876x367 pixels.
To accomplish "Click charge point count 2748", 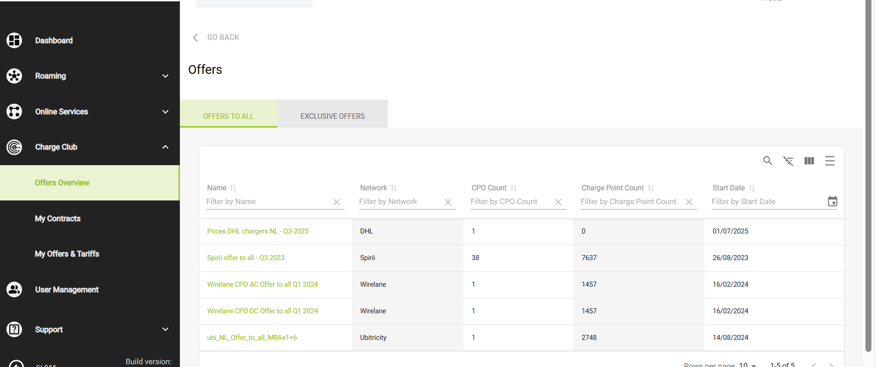I will click(589, 338).
